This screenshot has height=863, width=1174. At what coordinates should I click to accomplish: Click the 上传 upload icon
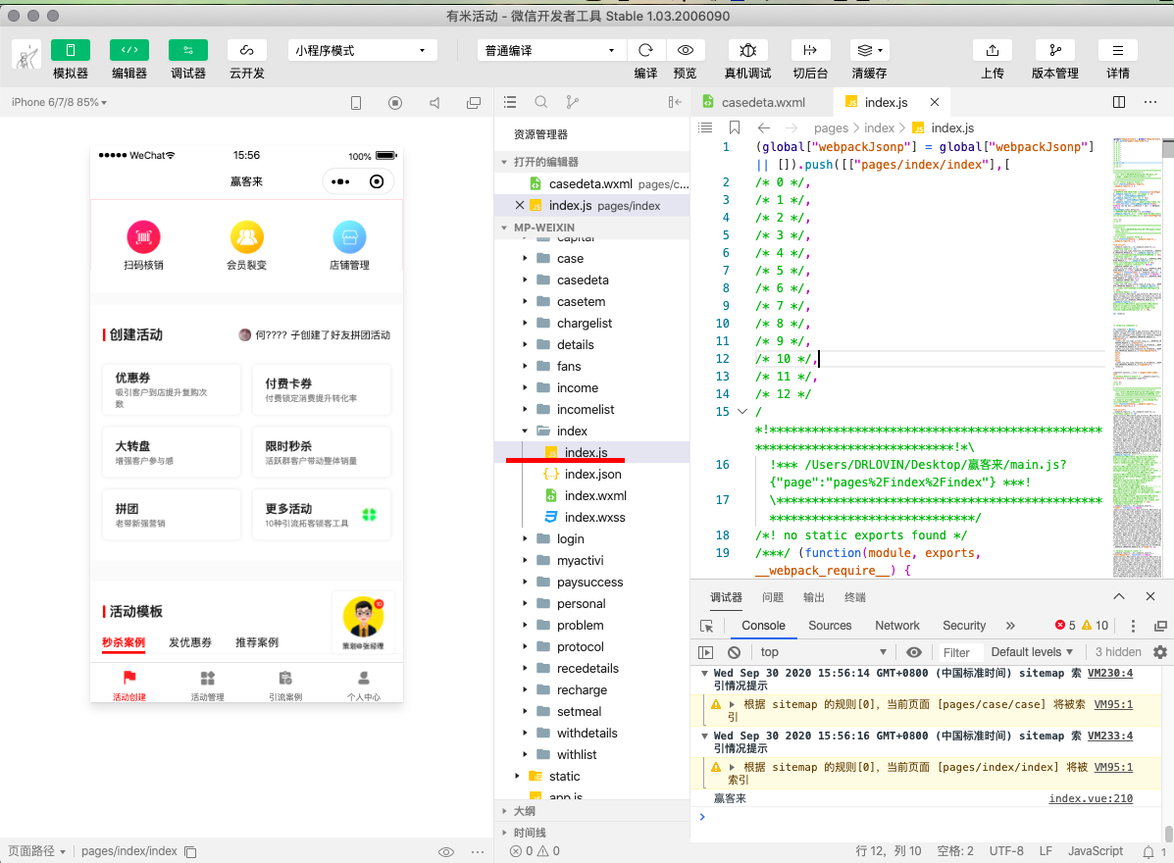(x=992, y=50)
